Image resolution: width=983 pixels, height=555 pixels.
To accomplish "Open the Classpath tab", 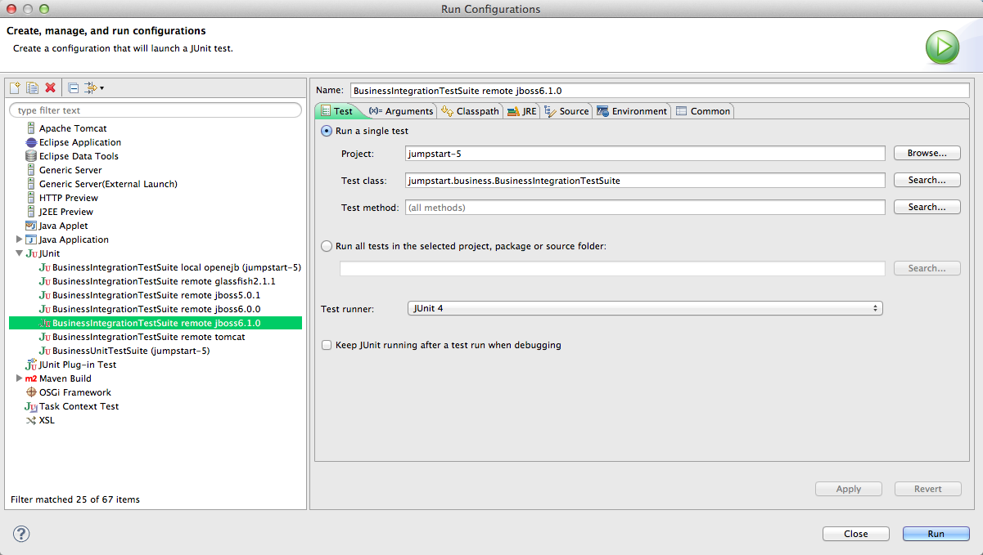I will pyautogui.click(x=471, y=111).
